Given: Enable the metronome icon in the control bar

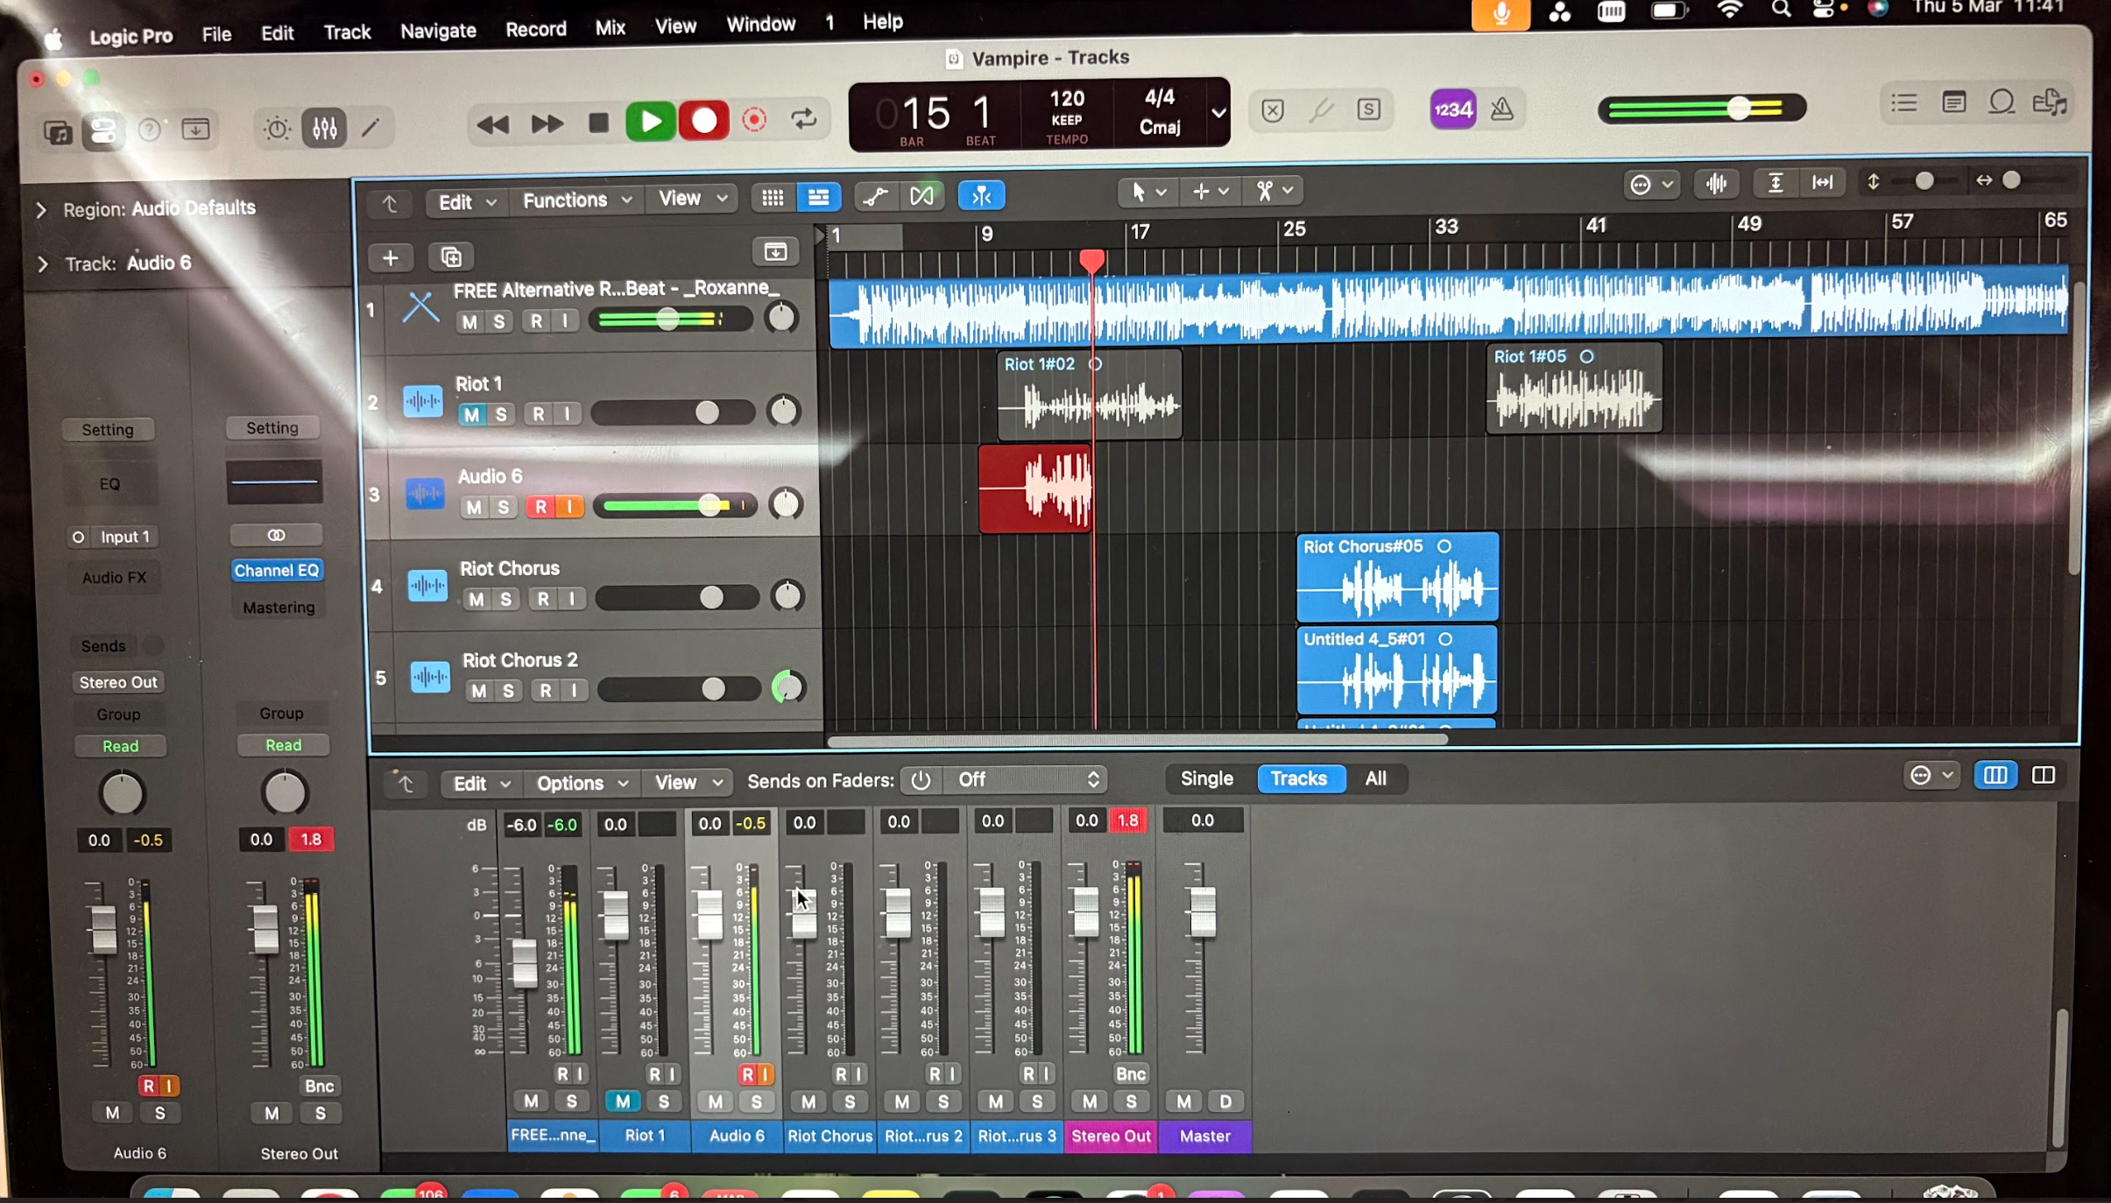Looking at the screenshot, I should pyautogui.click(x=1503, y=108).
